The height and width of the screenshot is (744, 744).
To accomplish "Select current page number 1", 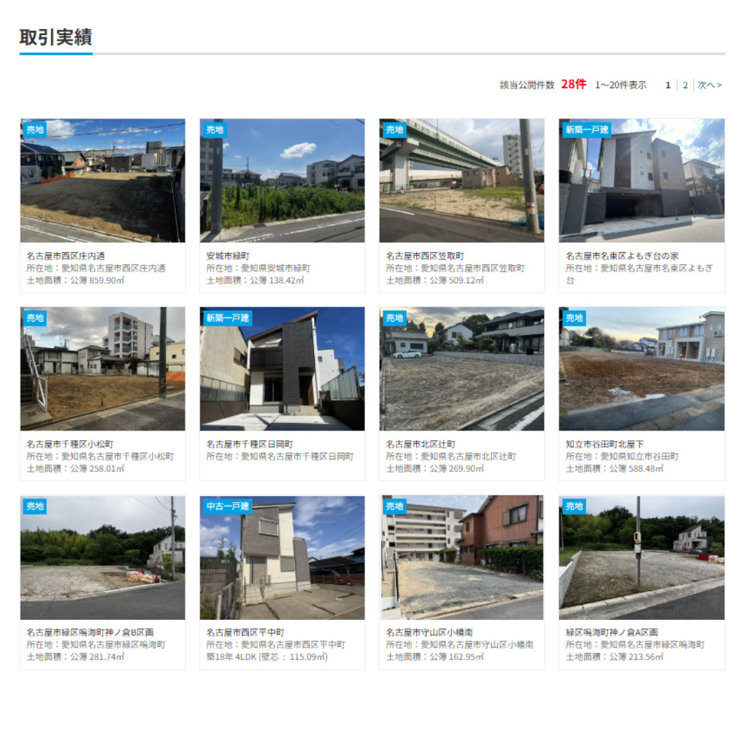I will click(668, 85).
